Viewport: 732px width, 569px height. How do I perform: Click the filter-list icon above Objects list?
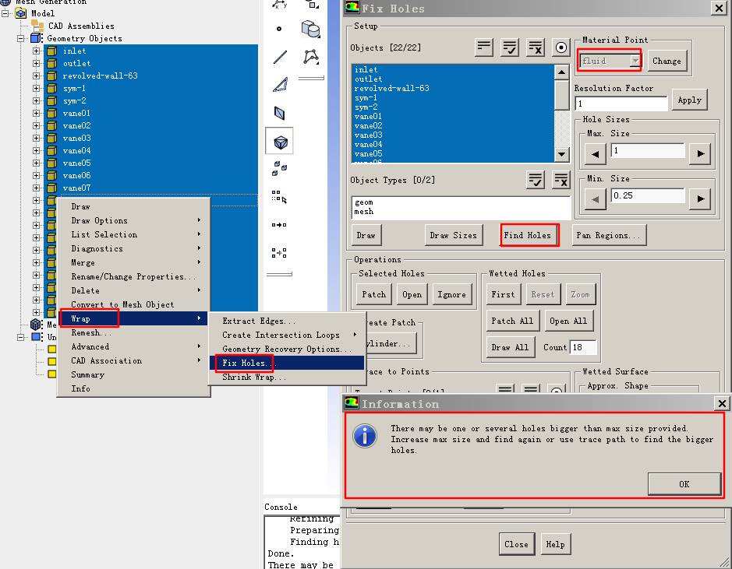point(483,47)
